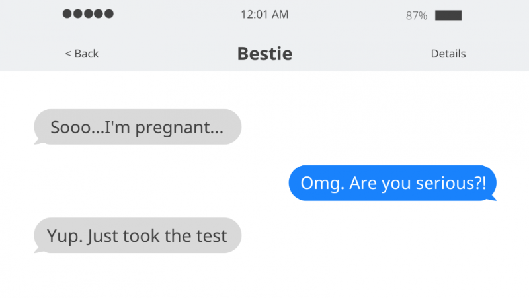
Task: Click empty area below the last message
Action: (x=264, y=278)
